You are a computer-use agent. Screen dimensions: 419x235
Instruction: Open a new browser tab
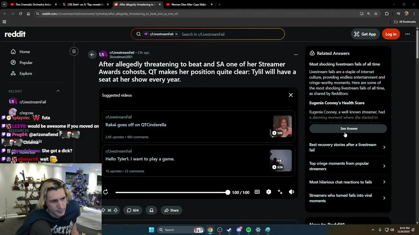pos(219,5)
